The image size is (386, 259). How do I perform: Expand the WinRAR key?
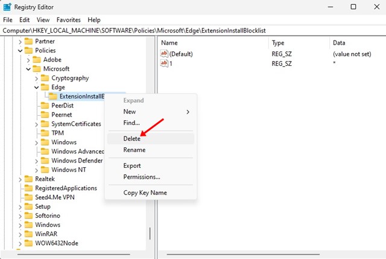point(20,235)
